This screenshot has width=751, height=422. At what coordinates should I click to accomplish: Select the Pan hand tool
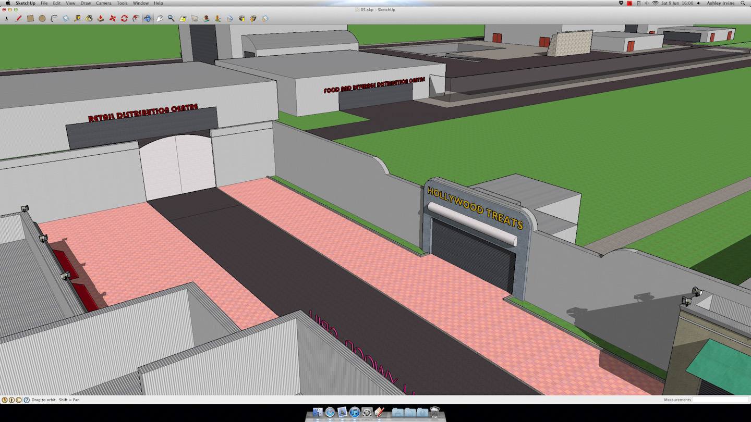click(x=160, y=19)
